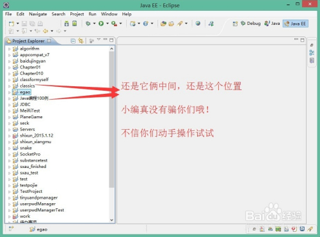Select the Servers folder
This screenshot has height=237, width=320.
click(x=24, y=129)
